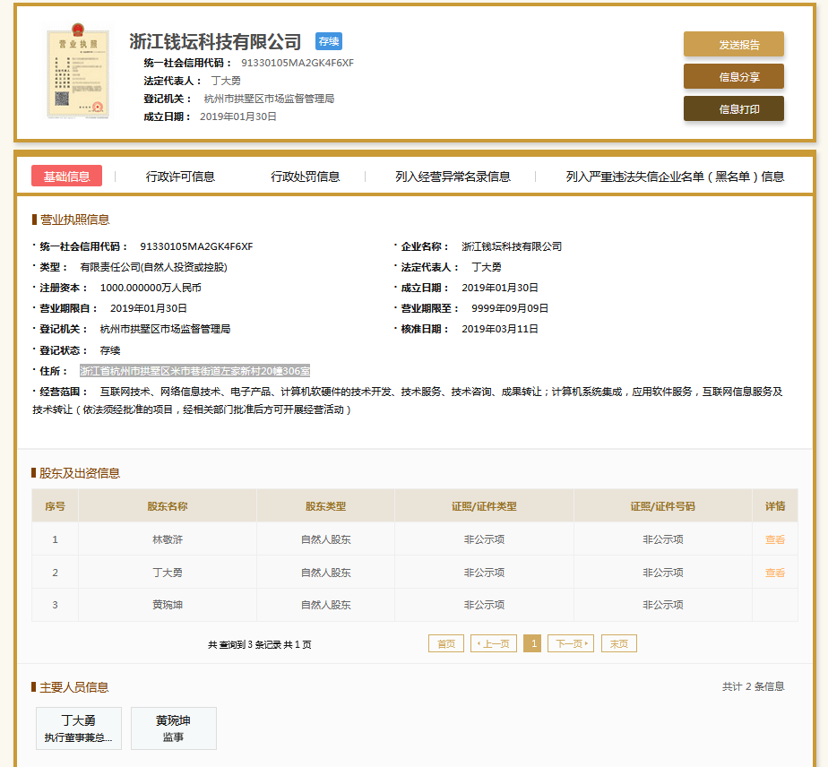This screenshot has height=767, width=828.
Task: Jump to last page via 末页
Action: click(x=619, y=643)
